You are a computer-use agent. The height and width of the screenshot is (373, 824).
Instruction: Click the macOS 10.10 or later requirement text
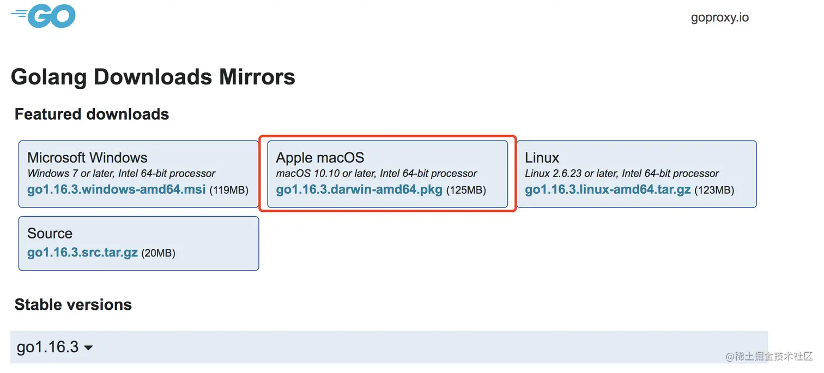pos(376,174)
